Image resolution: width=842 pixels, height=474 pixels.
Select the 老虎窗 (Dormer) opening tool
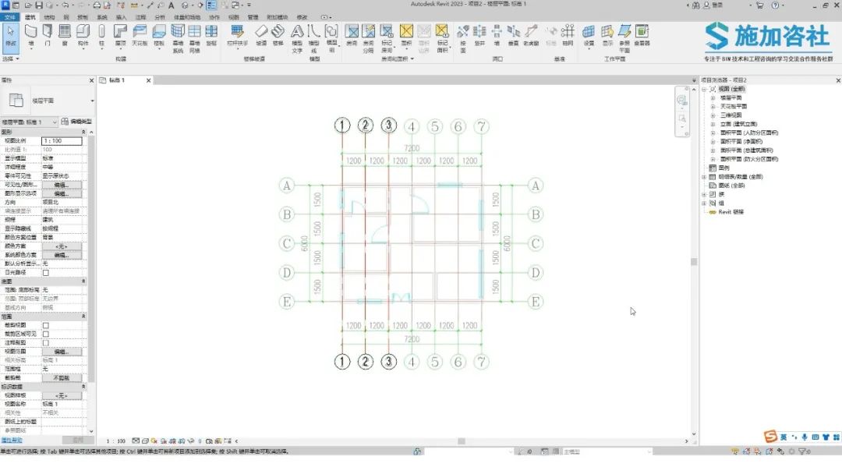point(531,35)
